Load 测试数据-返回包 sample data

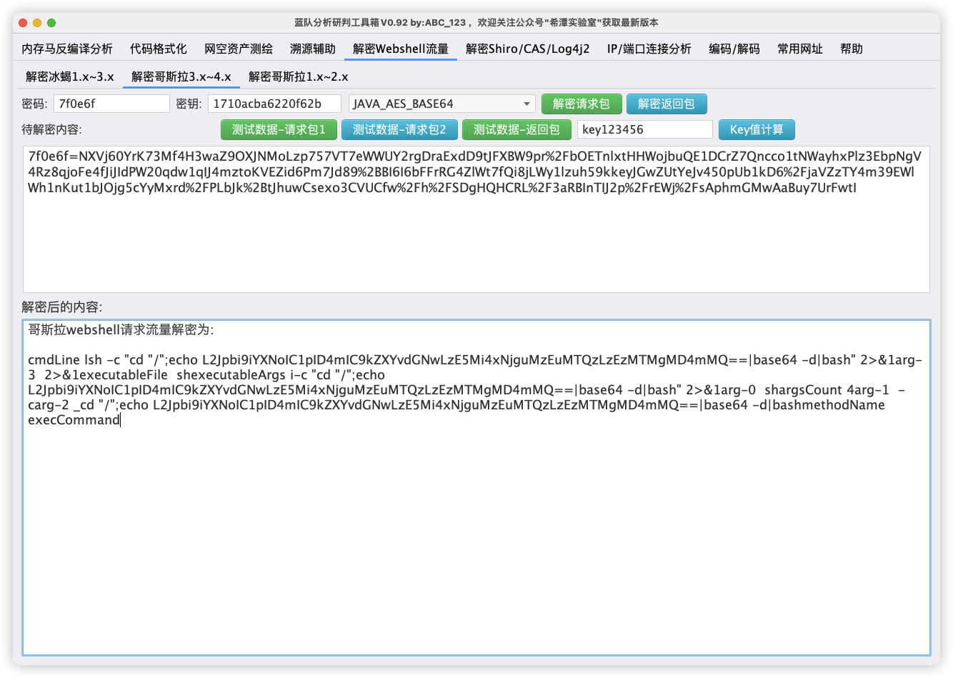coord(517,129)
